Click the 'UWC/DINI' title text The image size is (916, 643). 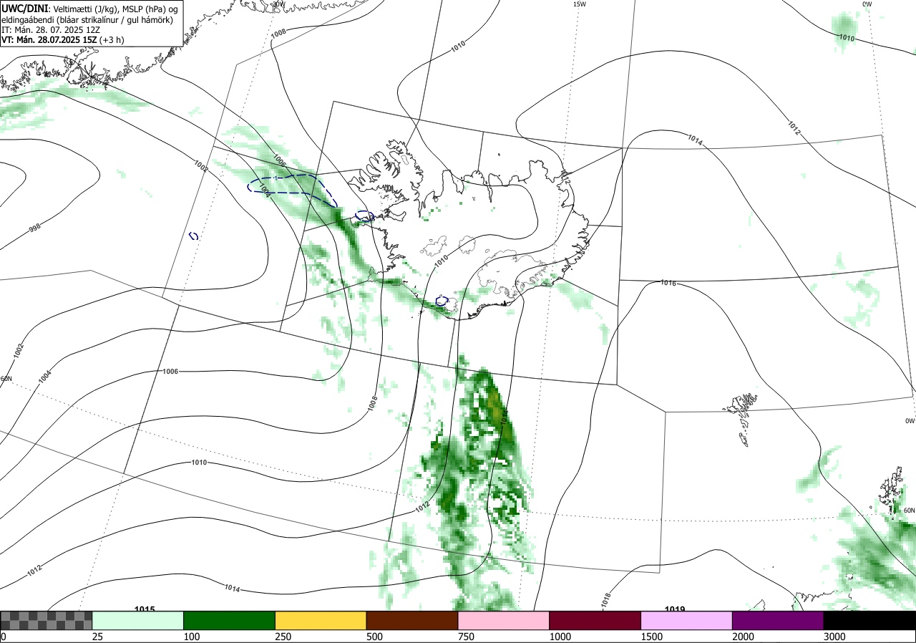pos(25,8)
